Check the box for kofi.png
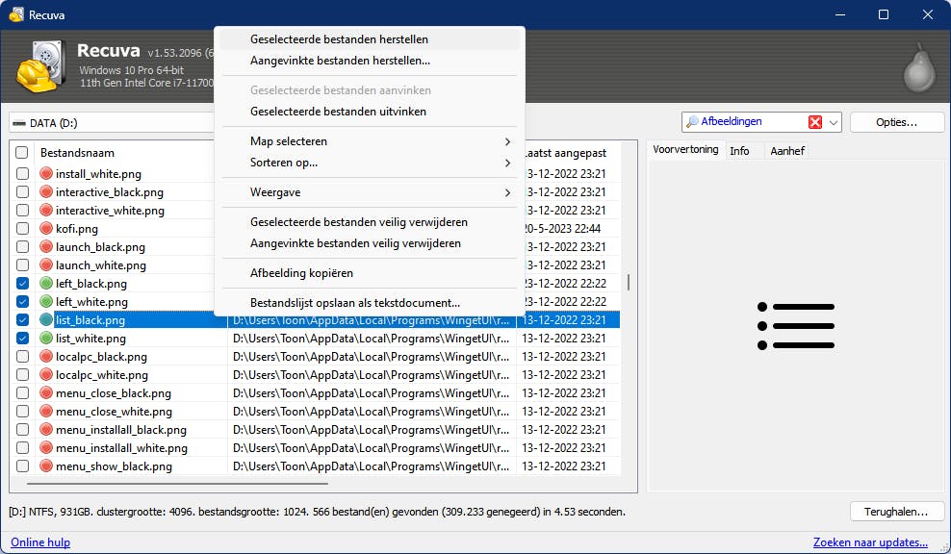This screenshot has height=554, width=951. coord(22,229)
